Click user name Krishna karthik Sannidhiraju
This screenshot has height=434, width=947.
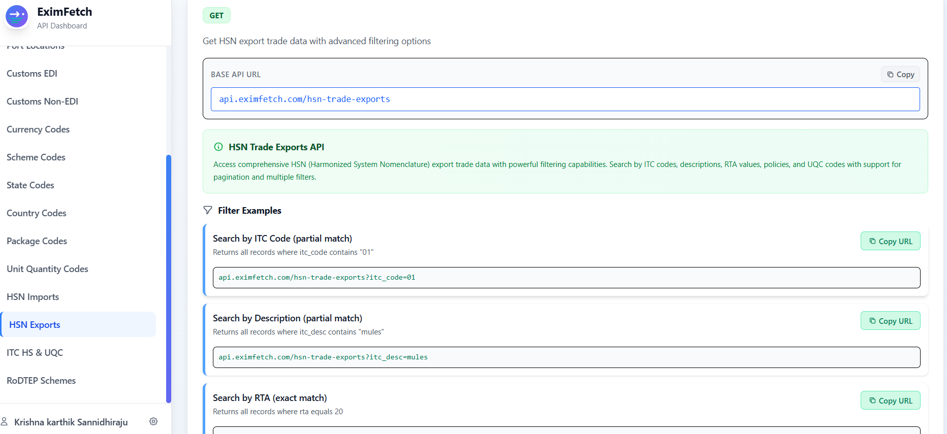pos(71,422)
